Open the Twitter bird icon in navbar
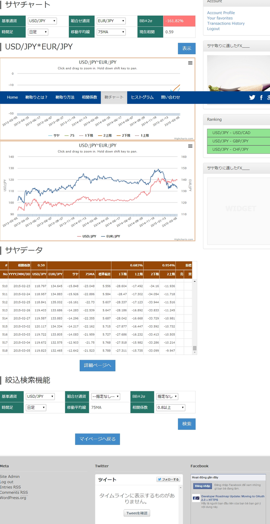Image resolution: width=270 pixels, height=524 pixels. tap(252, 97)
